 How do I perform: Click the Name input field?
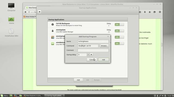(93, 41)
